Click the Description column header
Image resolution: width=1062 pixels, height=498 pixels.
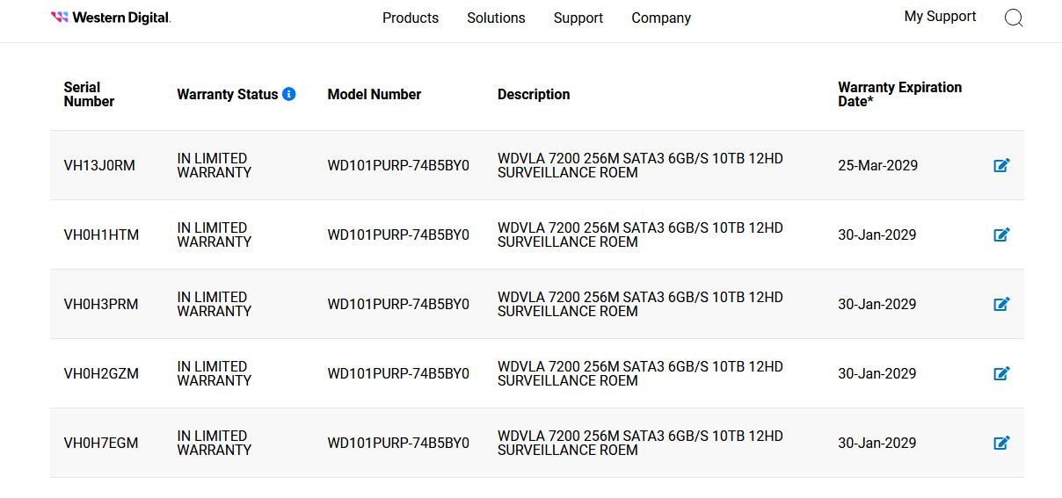click(534, 94)
